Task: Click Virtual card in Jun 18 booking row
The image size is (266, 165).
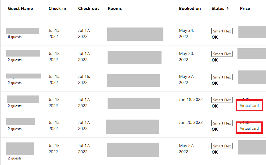Action: pyautogui.click(x=249, y=106)
